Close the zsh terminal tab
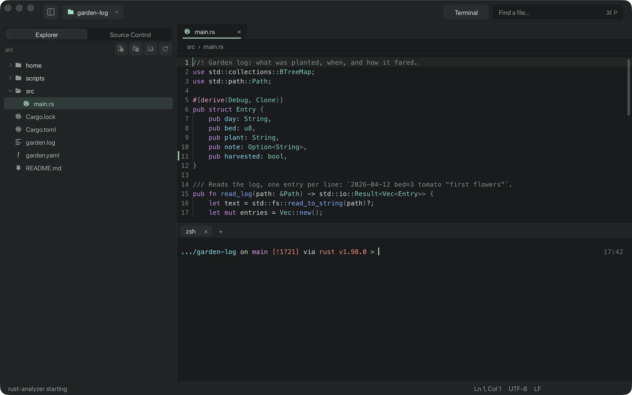Viewport: 632px width, 395px height. coord(206,232)
